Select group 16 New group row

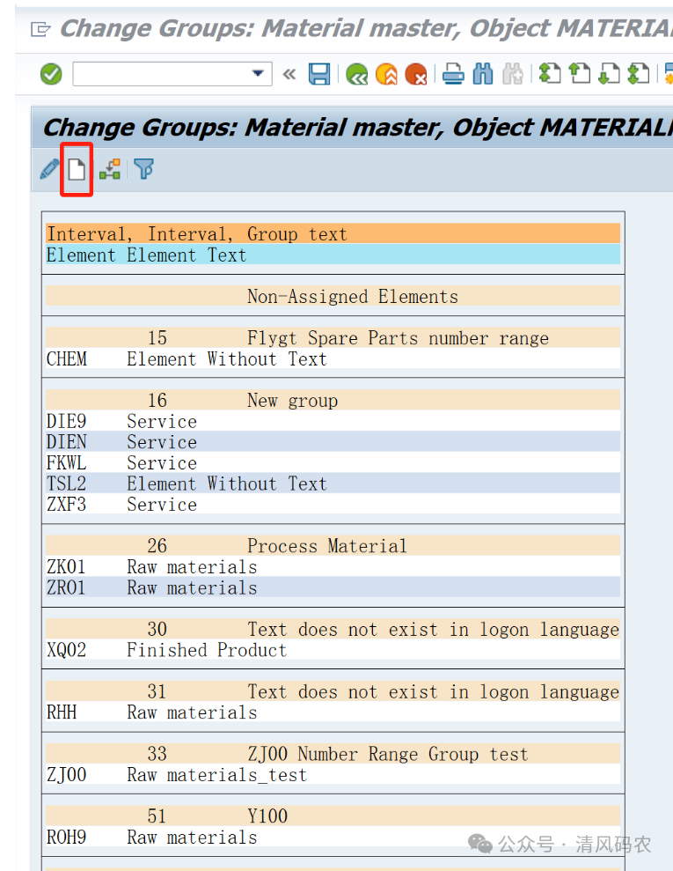[x=292, y=401]
